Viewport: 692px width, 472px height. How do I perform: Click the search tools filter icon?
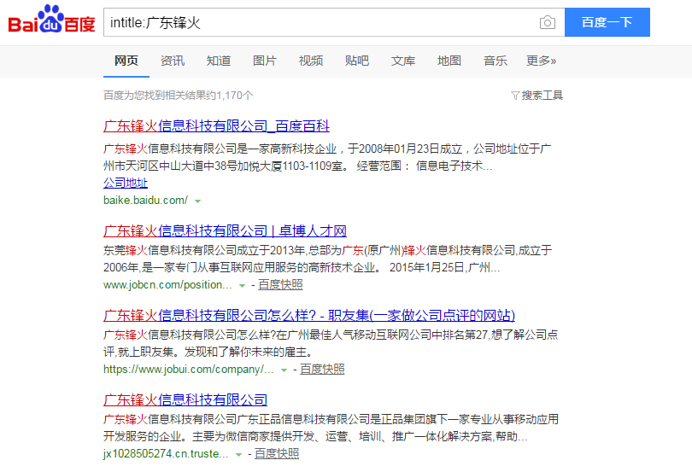click(x=514, y=96)
